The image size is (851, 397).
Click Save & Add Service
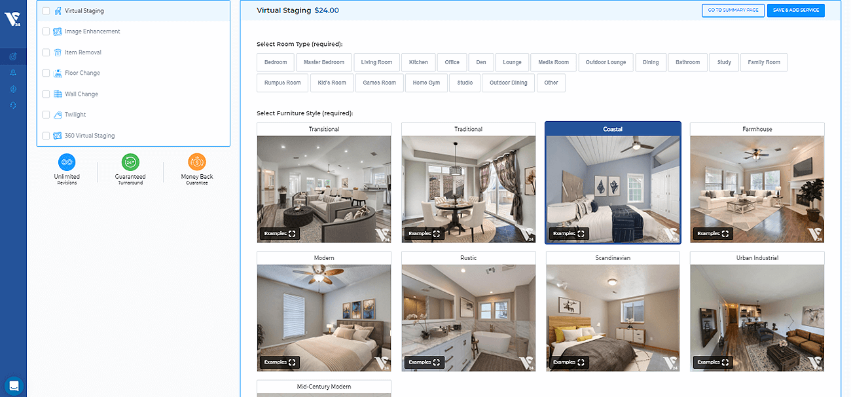coord(796,10)
